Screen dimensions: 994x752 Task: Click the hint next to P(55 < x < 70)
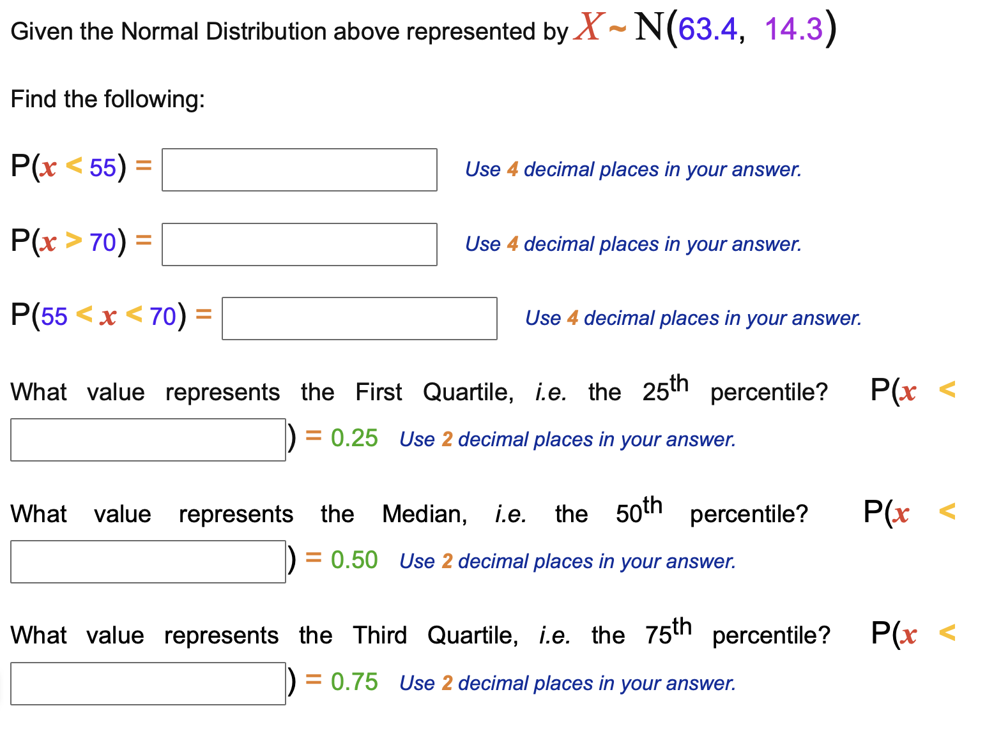pos(693,318)
